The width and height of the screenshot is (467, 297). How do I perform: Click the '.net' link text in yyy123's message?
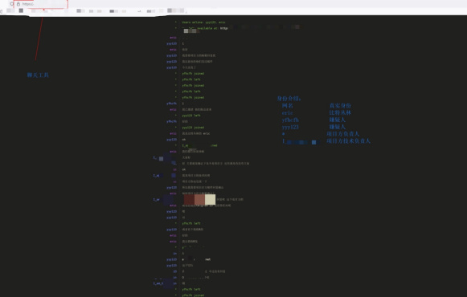(x=208, y=259)
